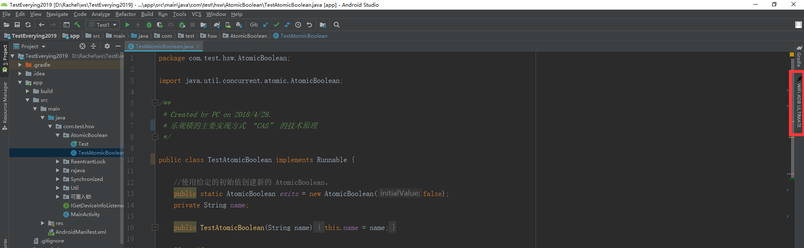Expand the ReentrantLock package arrow
This screenshot has width=804, height=248.
click(x=58, y=161)
